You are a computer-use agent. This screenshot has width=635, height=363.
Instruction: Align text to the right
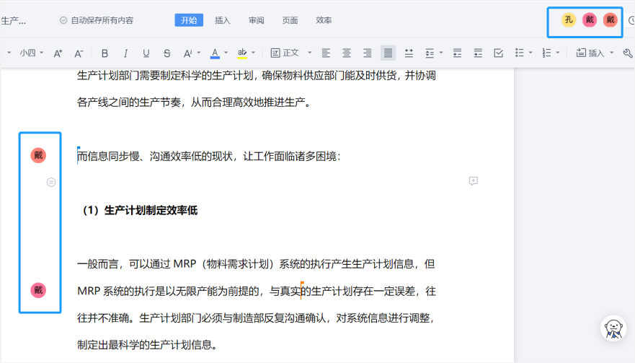click(x=368, y=53)
